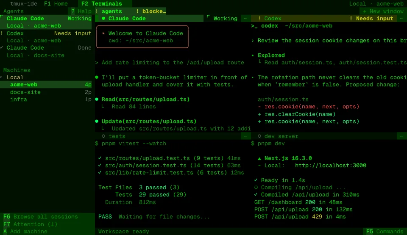Screen dimensions: 407x235
Task: Click the Add machine shortcut
Action: (x=25, y=231)
